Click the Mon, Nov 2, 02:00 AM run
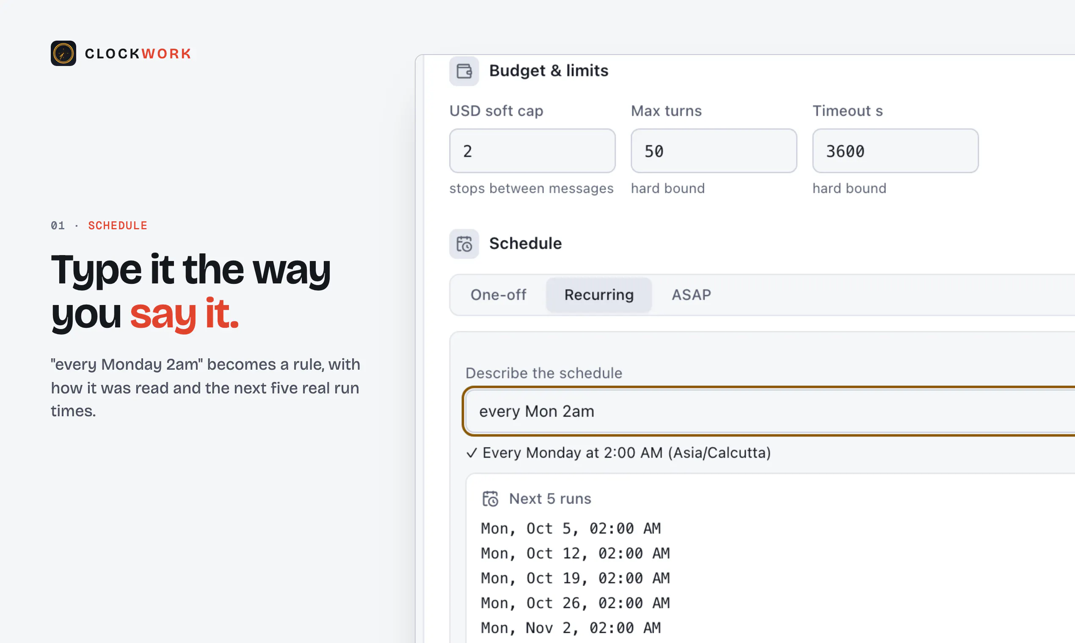 (x=571, y=628)
